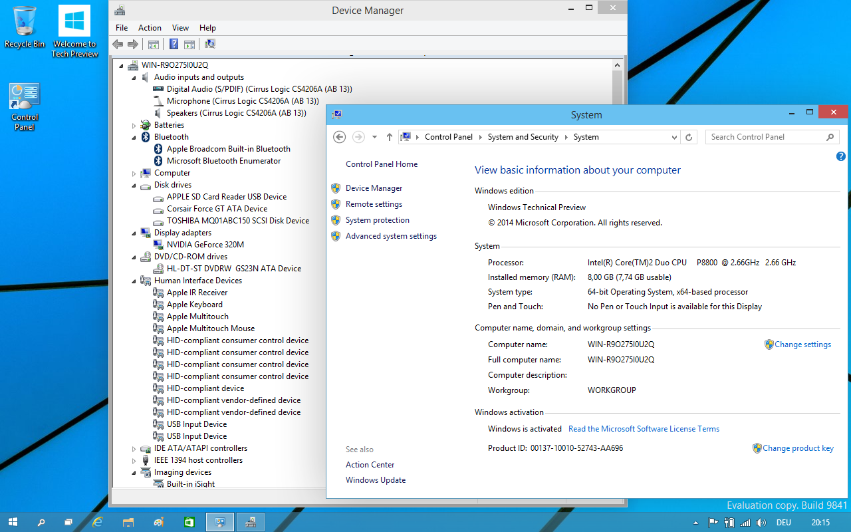The height and width of the screenshot is (532, 851).
Task: Click the Change product key link
Action: [798, 448]
